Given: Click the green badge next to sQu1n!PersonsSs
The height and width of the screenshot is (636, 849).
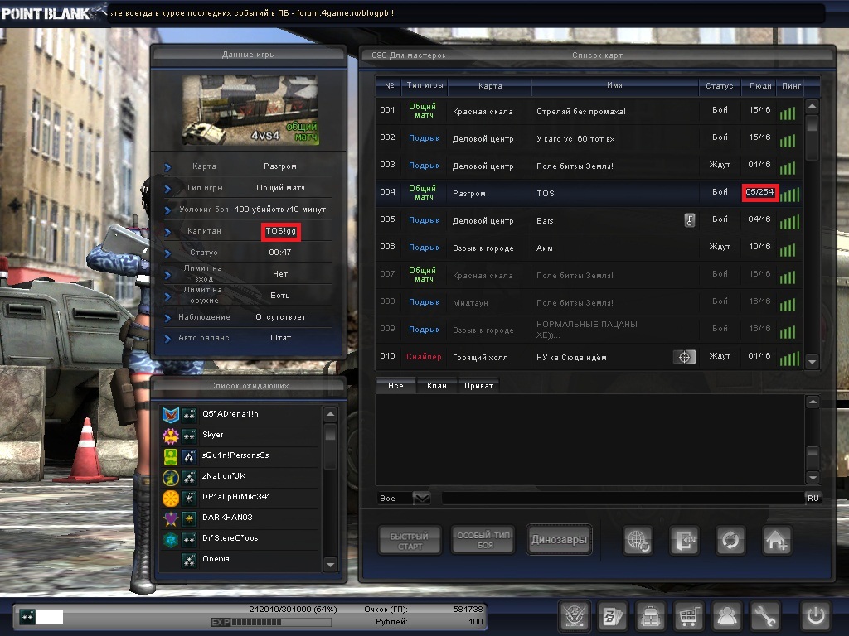Looking at the screenshot, I should pyautogui.click(x=171, y=456).
